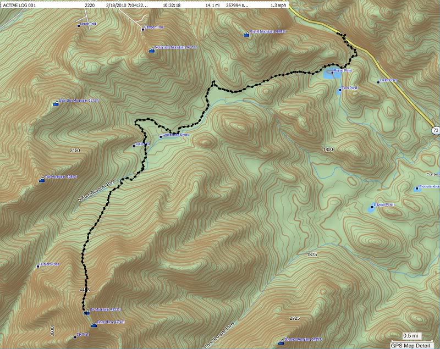The width and height of the screenshot is (440, 349).
Task: Select the Dix Mountain peak icon
Action: click(x=86, y=313)
